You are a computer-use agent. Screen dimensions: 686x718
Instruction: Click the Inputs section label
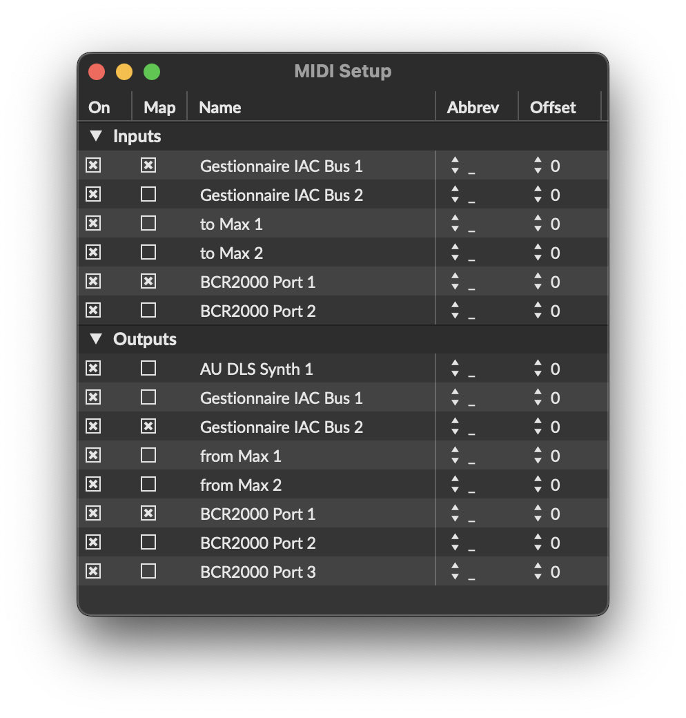pos(137,137)
